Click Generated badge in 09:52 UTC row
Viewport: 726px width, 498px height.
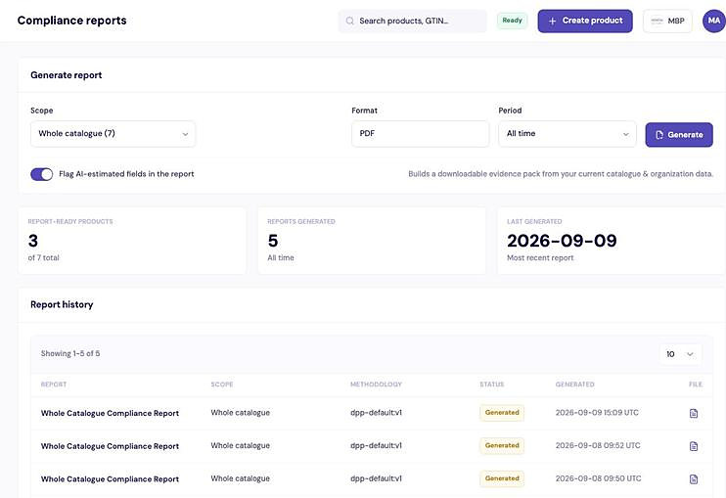(x=502, y=446)
